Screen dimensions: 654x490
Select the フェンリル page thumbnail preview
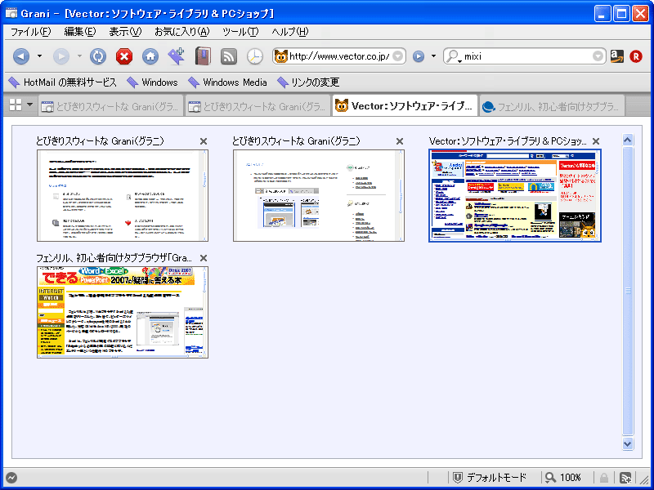[x=123, y=312]
